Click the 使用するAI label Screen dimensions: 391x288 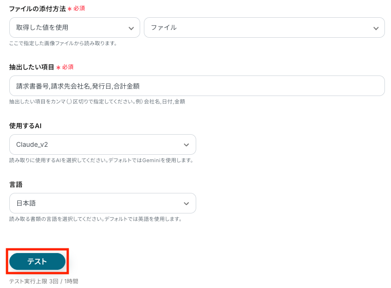(25, 126)
